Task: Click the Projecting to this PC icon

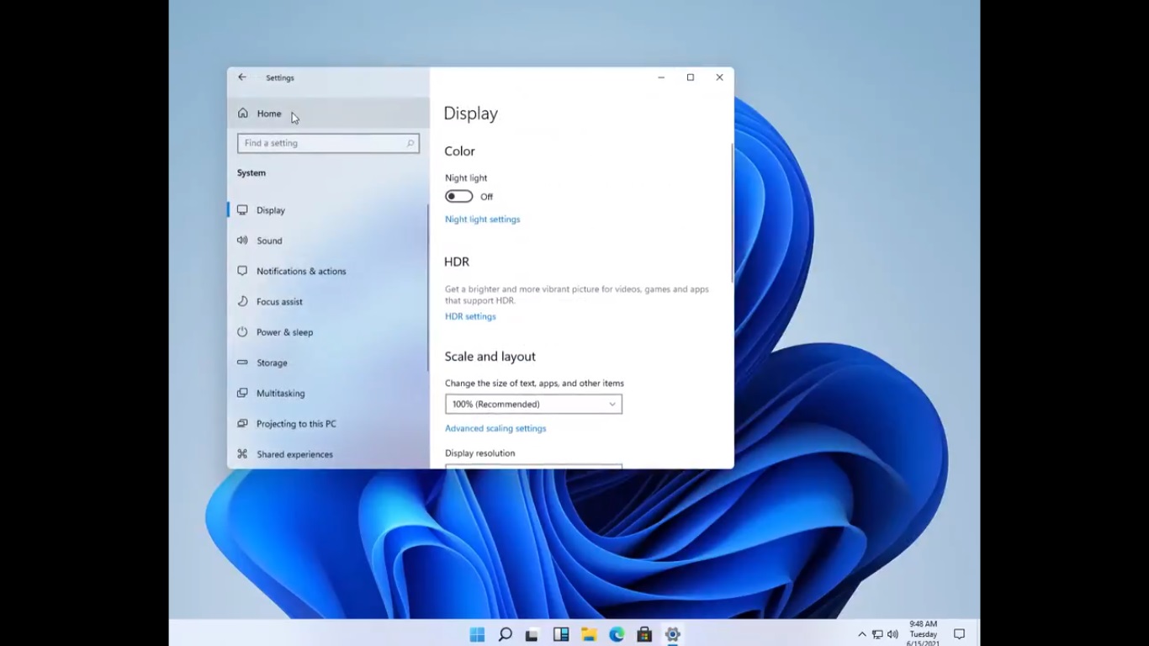Action: (x=242, y=424)
